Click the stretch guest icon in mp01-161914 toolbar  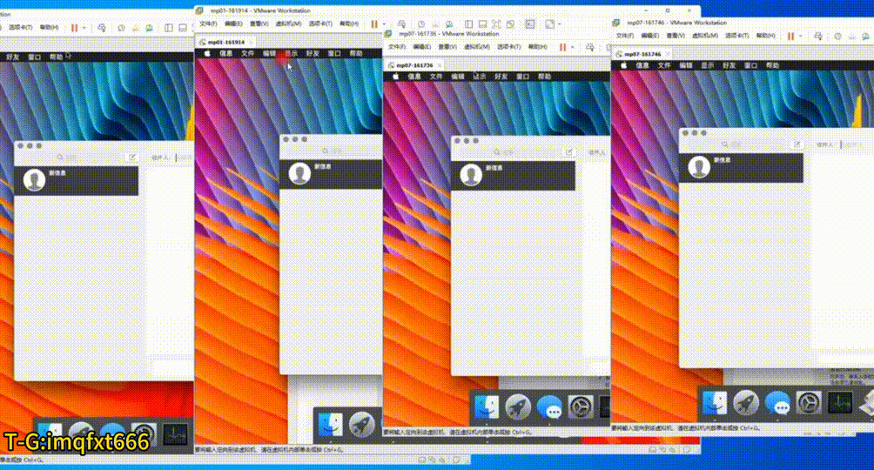pos(549,24)
